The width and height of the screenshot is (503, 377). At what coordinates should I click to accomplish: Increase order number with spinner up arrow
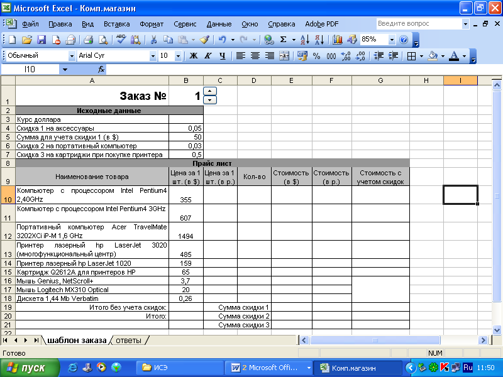click(x=210, y=91)
